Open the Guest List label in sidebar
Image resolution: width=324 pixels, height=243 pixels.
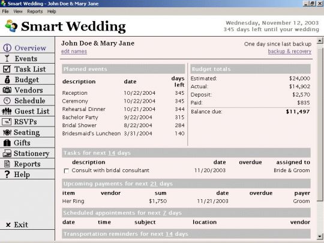tap(32, 111)
